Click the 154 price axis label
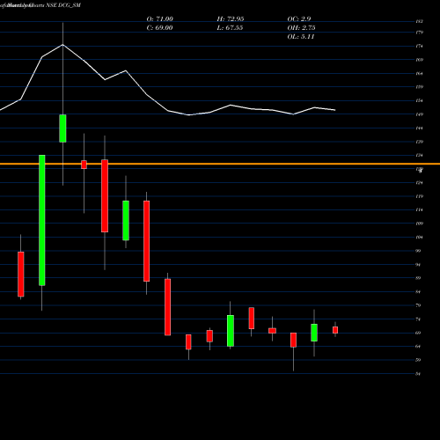440x440 pixels. (x=420, y=101)
